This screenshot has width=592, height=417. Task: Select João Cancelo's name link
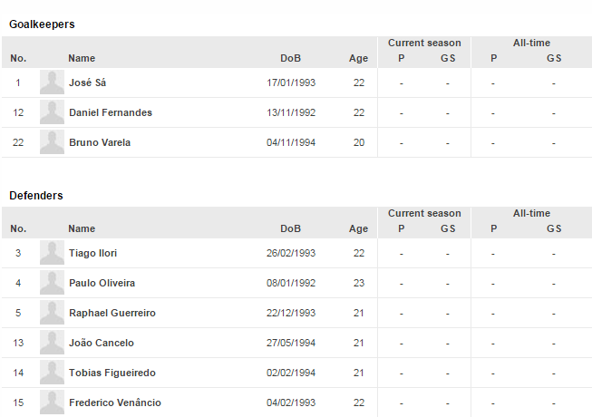pyautogui.click(x=102, y=343)
